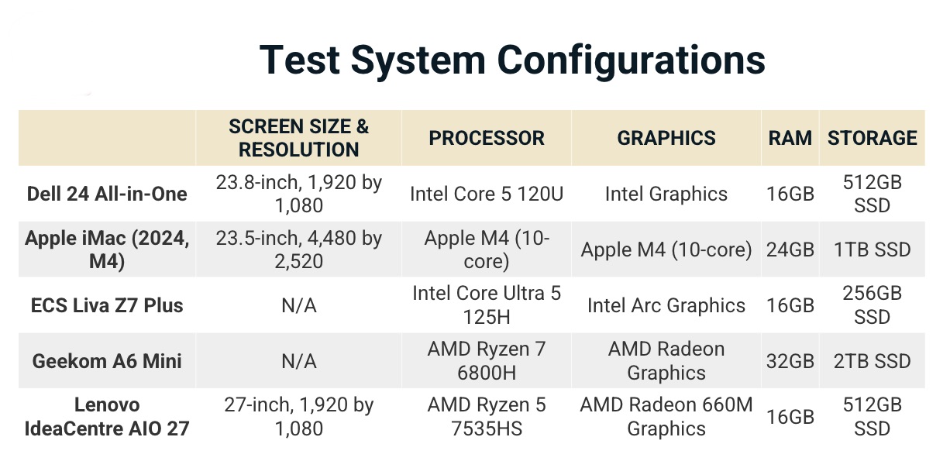
Task: Click the 32GB RAM cell
Action: click(x=790, y=361)
